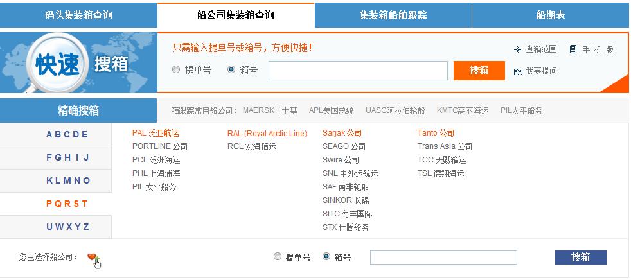This screenshot has height=280, width=631.
Task: Expand the F G H I J letter group
Action: (x=67, y=157)
